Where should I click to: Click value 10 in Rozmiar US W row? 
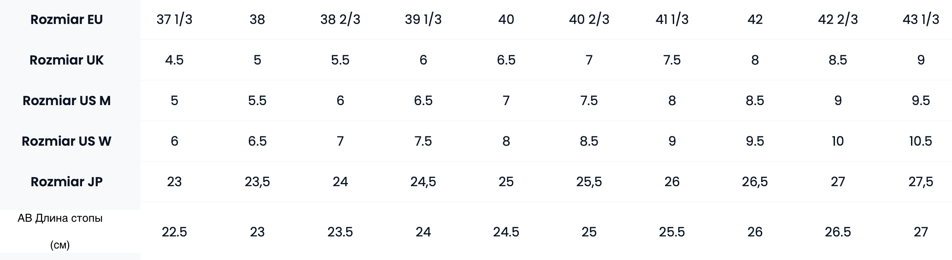pos(838,141)
